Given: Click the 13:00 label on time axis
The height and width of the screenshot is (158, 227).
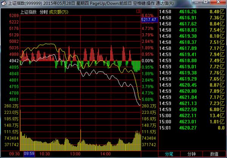Looking at the screenshot, I should (x=75, y=154).
